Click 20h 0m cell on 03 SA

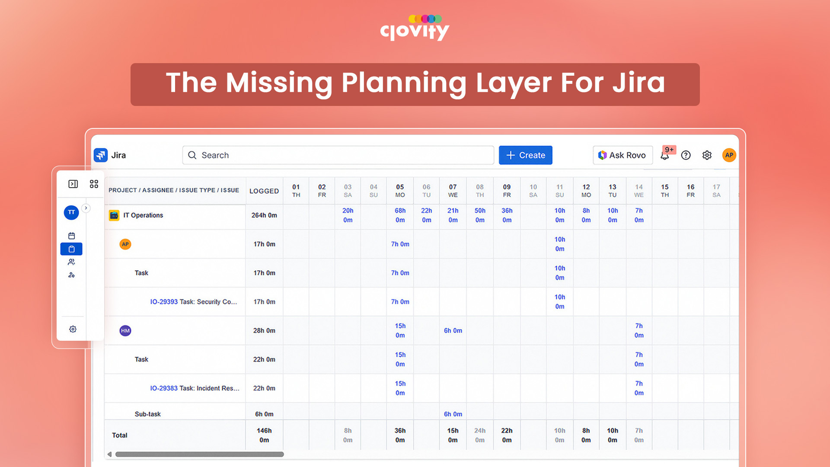[348, 215]
